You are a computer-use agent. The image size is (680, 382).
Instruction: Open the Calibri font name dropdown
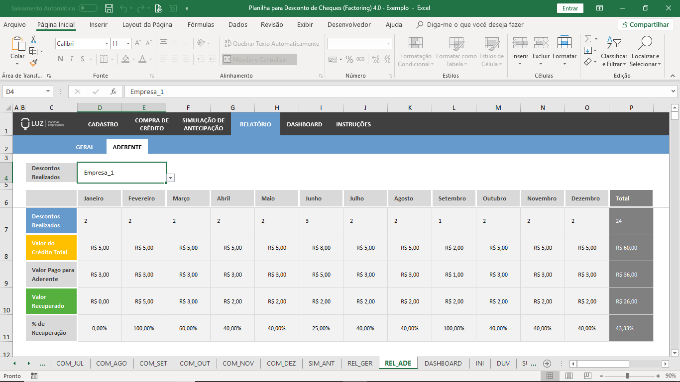click(x=107, y=44)
